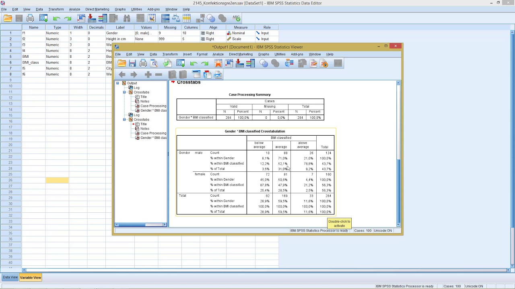The height and width of the screenshot is (289, 515).
Task: Recall recent dialogs in Data Editor toolbar
Action: point(43,18)
